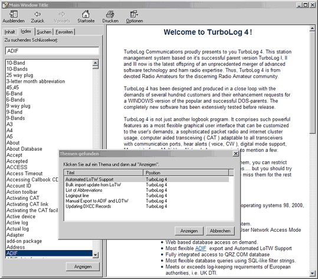318x279 pixels.
Task: Open the Startseite home icon
Action: coord(86,14)
